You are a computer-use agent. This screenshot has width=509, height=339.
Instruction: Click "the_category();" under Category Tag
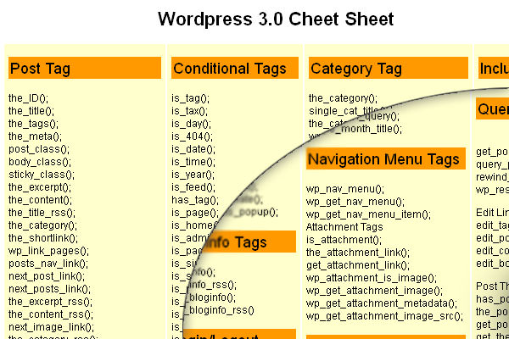pyautogui.click(x=343, y=98)
